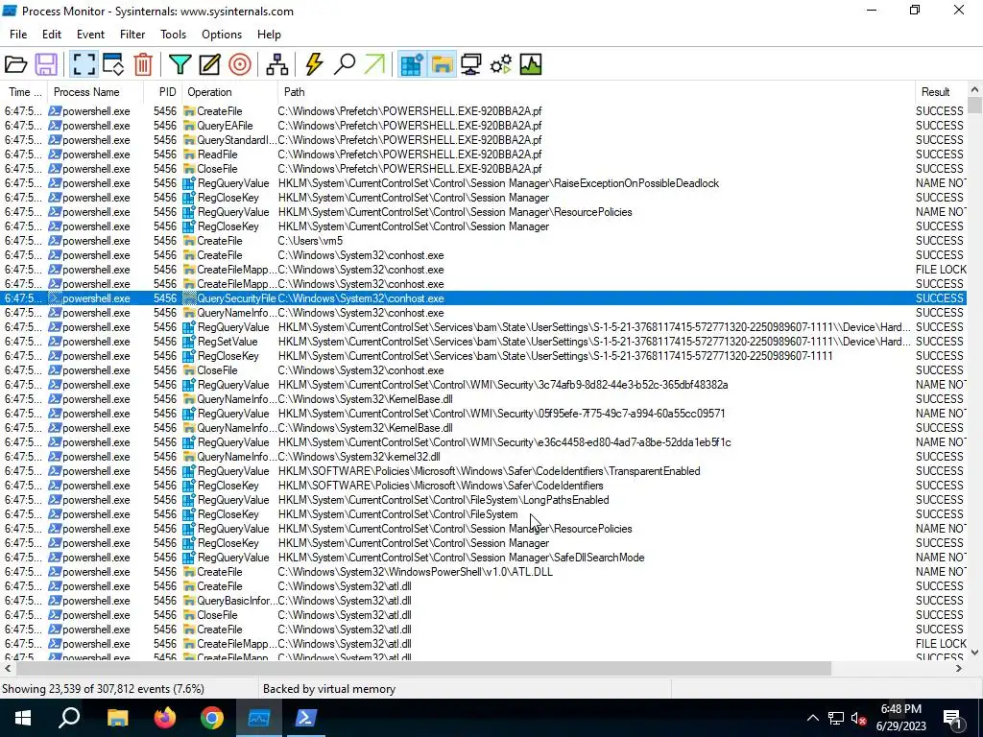Select the RegQueryValue 3c74afb9 WMI Security row
This screenshot has width=983, height=737.
point(484,385)
